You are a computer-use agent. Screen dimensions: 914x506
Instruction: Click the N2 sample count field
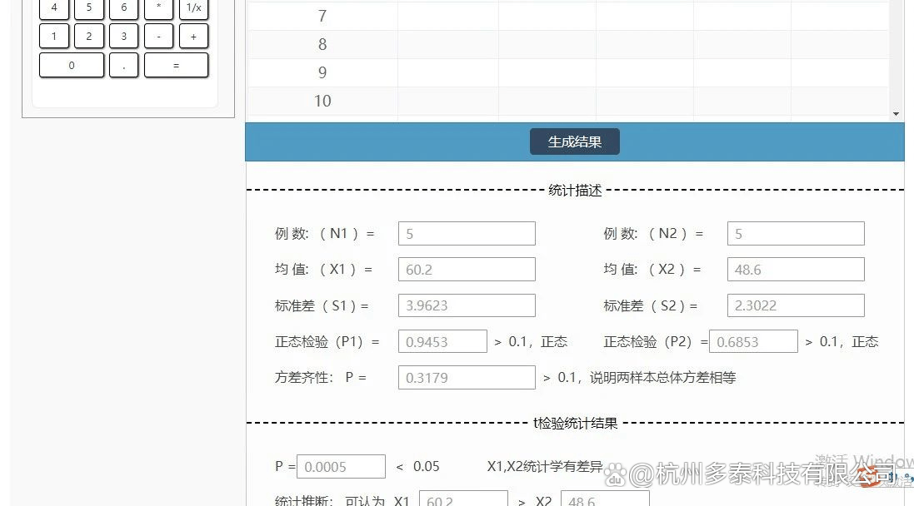click(x=796, y=234)
